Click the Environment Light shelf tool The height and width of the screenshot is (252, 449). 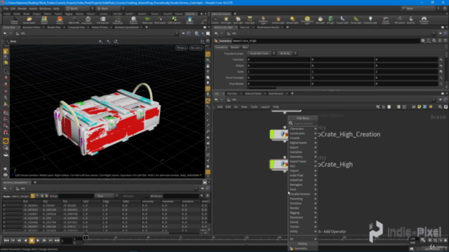(x=307, y=20)
